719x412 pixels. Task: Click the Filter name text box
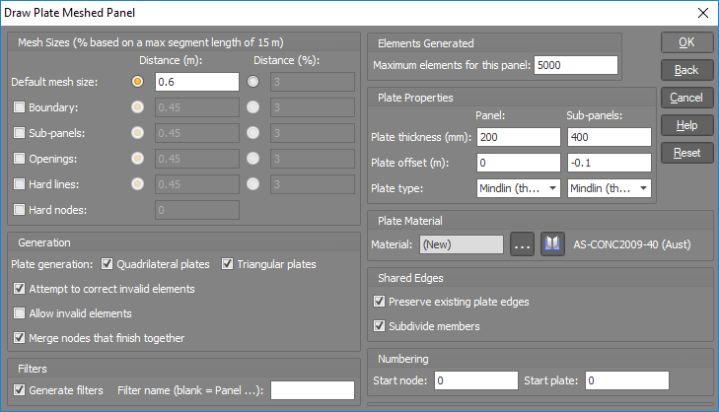(x=313, y=390)
